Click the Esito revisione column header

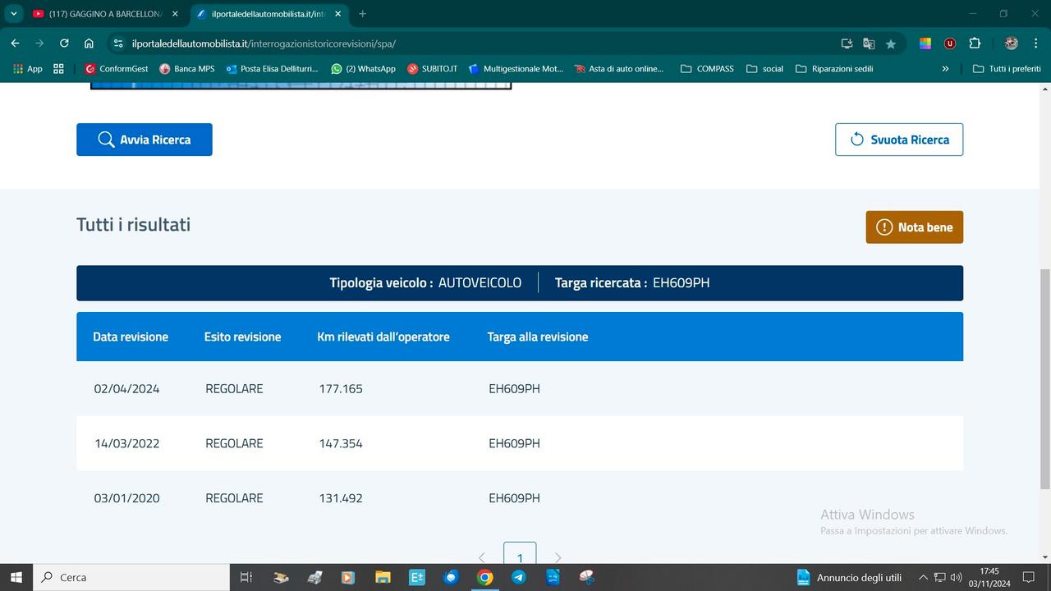(x=243, y=337)
